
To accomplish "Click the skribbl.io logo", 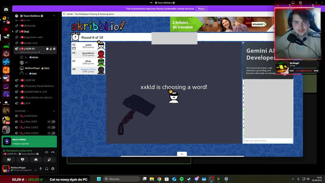I will 98,26.
